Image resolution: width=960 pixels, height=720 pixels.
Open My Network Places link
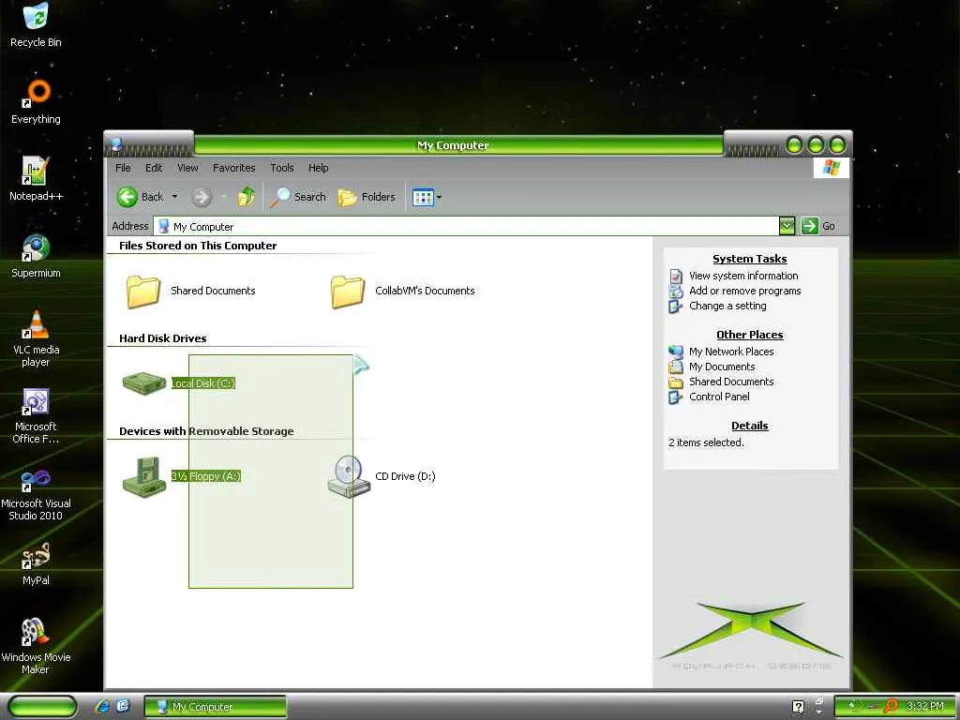coord(731,352)
